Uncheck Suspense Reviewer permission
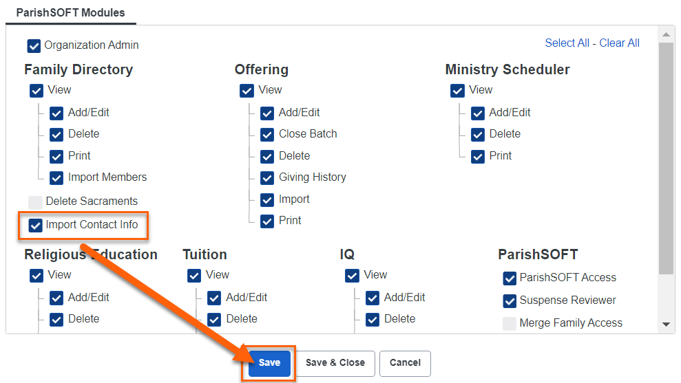Viewport: 681px width, 383px height. point(510,300)
